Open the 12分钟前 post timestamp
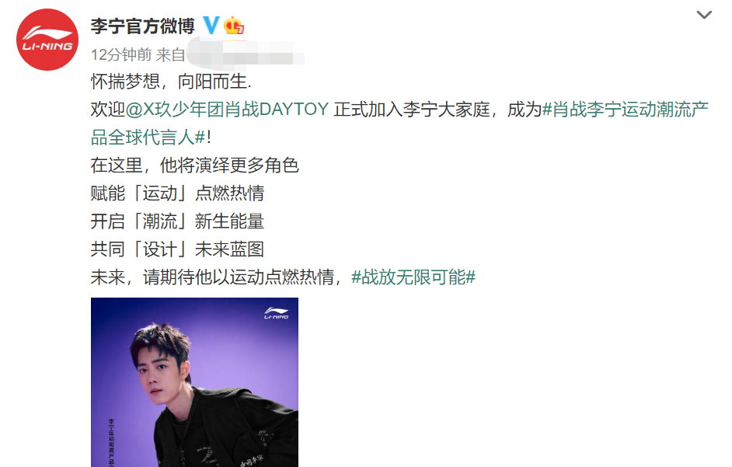 (x=121, y=54)
